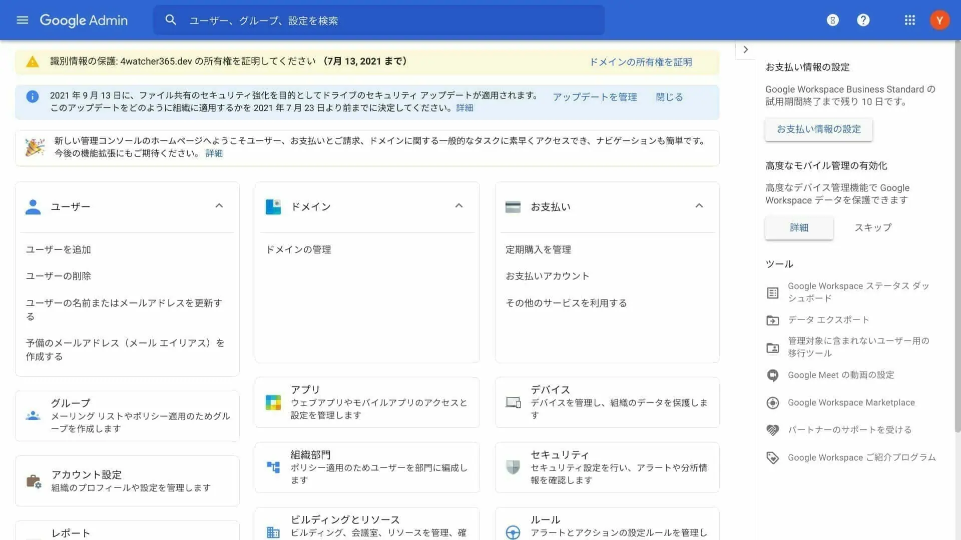
Task: Click the Google Meet settings icon
Action: (x=773, y=375)
